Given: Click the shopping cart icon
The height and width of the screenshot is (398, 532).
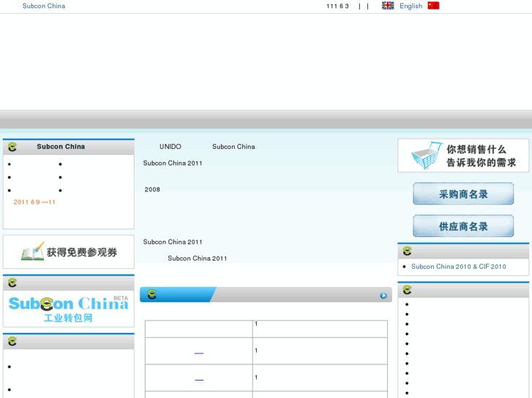Looking at the screenshot, I should 427,155.
